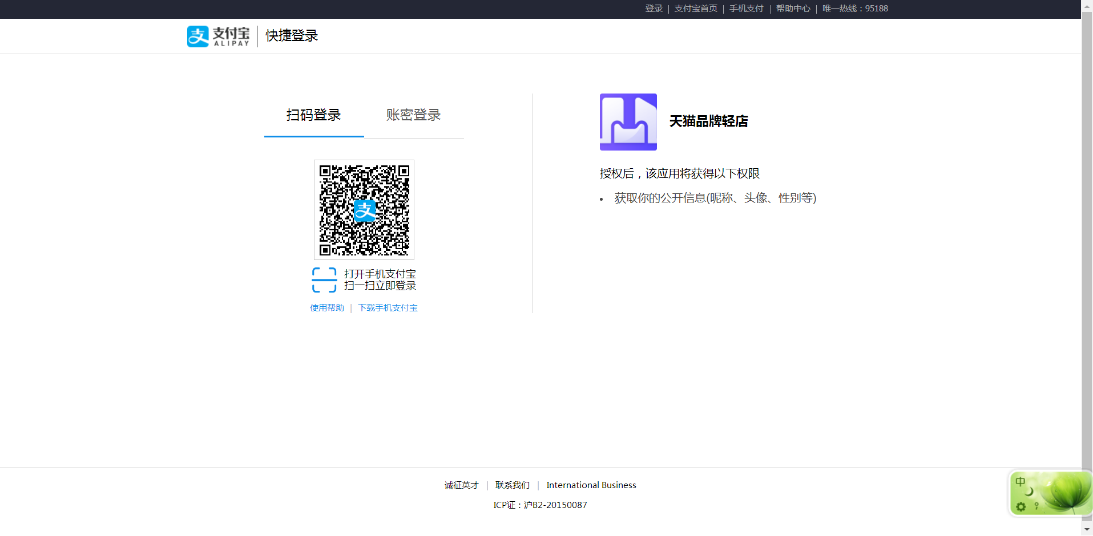Screen dimensions: 1093x536
Task: Click the 下载手机支付宝 link
Action: 388,308
